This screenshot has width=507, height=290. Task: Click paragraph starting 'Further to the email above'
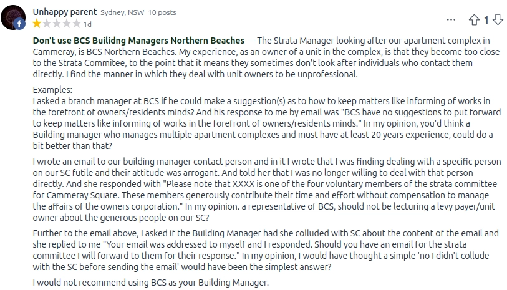pyautogui.click(x=266, y=250)
